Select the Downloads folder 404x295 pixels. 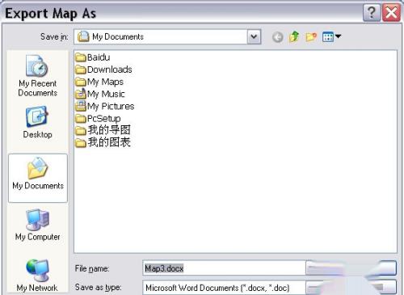[x=103, y=70]
